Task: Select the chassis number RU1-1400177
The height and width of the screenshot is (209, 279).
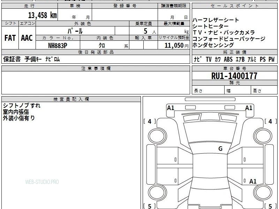Action: tap(234, 76)
